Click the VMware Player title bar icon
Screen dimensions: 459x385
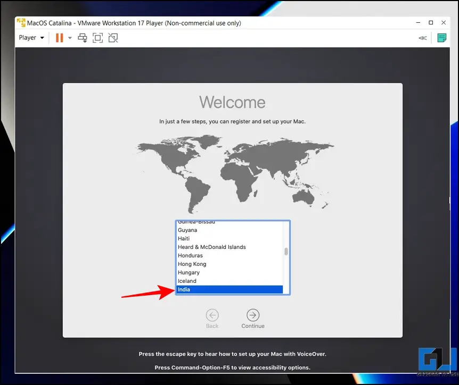[21, 23]
